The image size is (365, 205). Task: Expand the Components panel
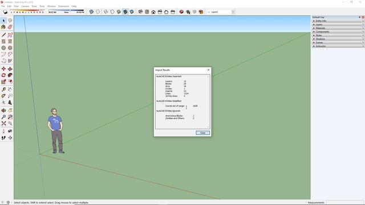(x=338, y=32)
